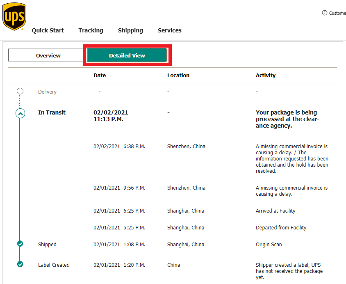Click the help question mark icon
Screen dimensions: 346x284
(x=325, y=13)
